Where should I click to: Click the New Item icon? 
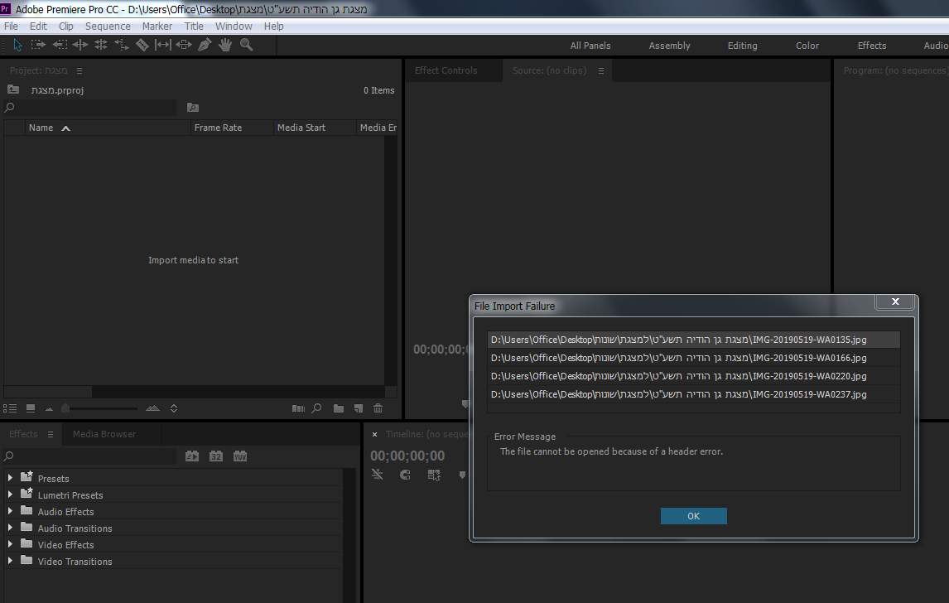point(359,408)
